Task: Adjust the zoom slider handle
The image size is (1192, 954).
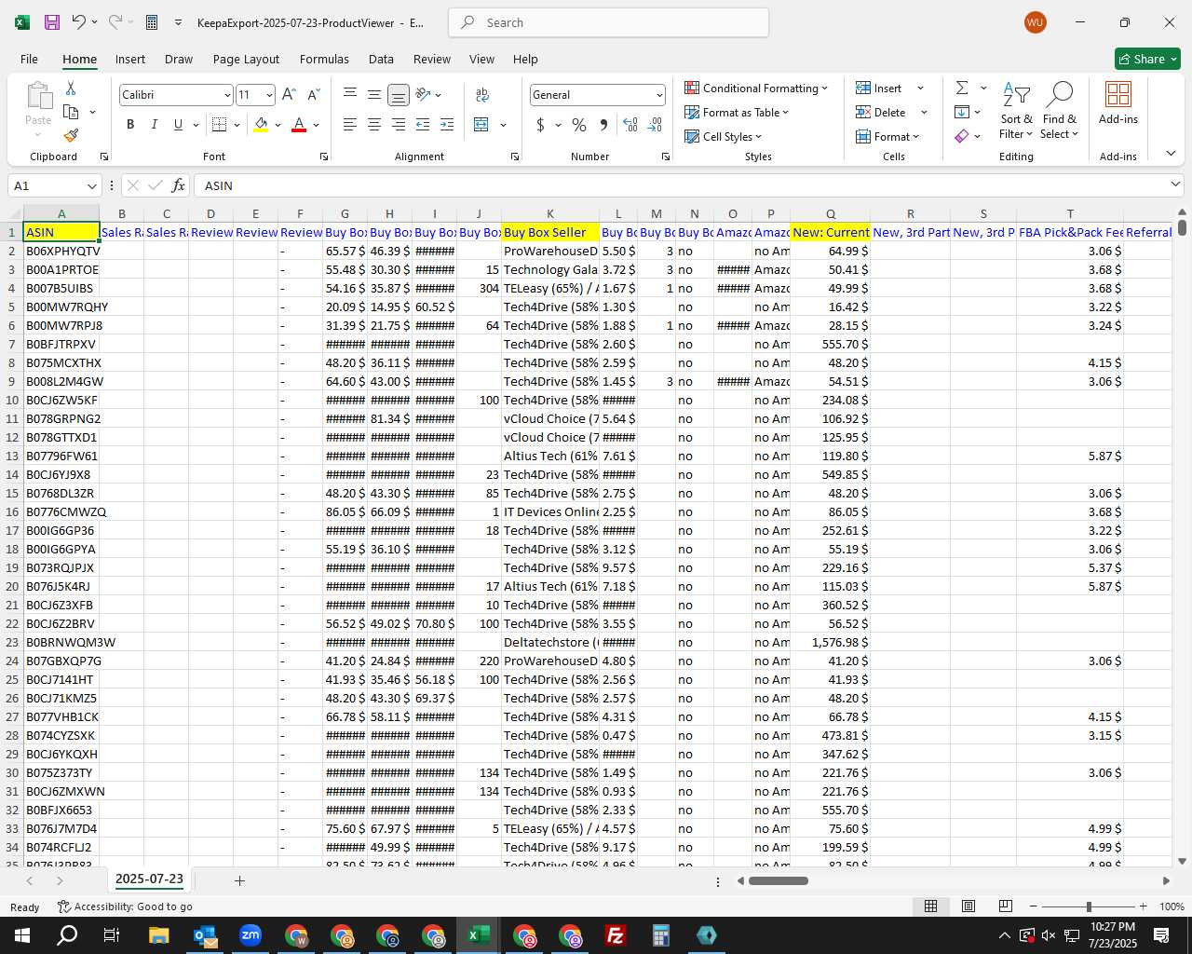Action: [x=1089, y=906]
